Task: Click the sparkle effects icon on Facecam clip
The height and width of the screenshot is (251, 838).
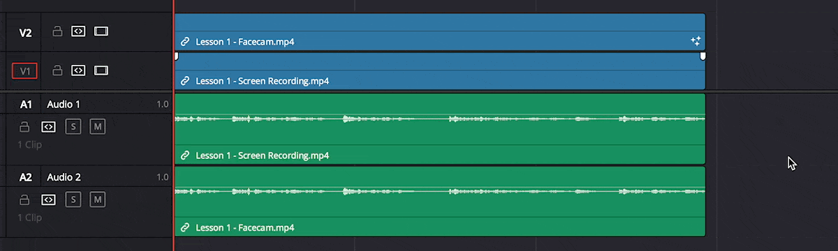Action: 696,41
